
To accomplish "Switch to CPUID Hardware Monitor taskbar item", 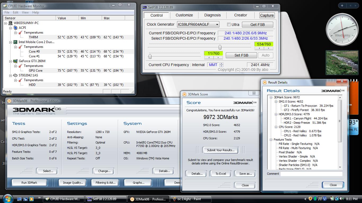I will pos(64,199).
